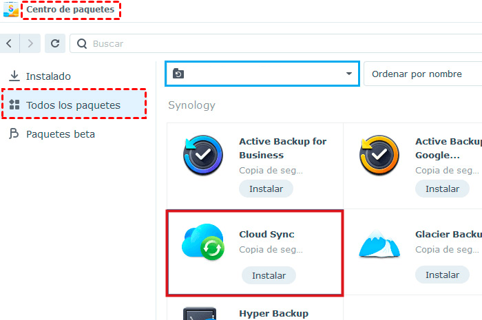Open Active Backup for Business title

pos(283,148)
